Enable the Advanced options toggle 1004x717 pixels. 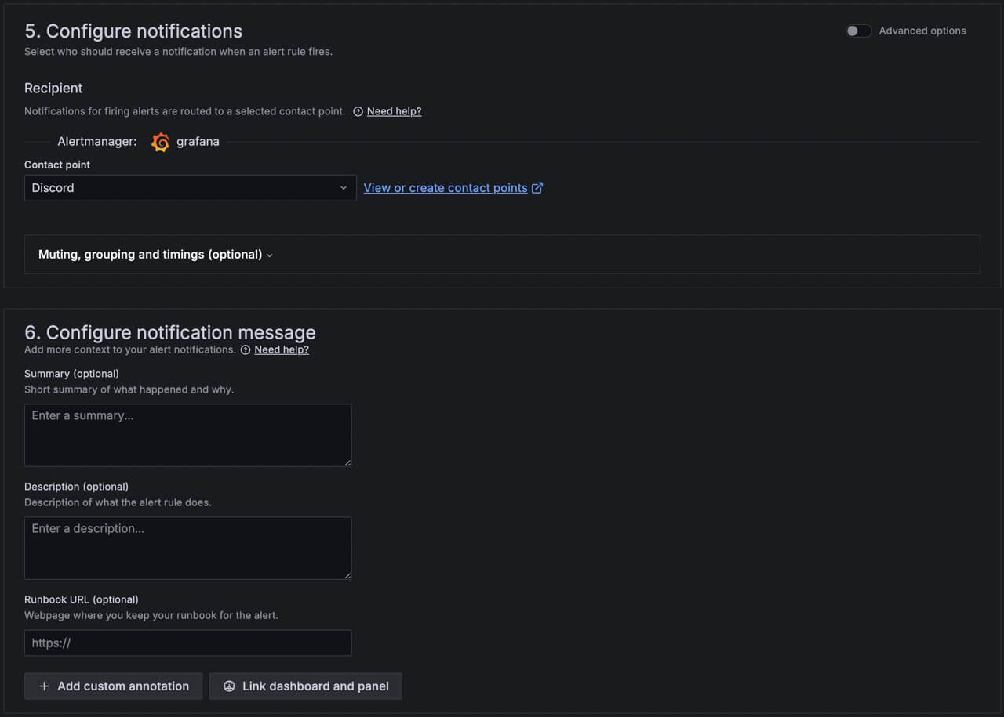(858, 31)
